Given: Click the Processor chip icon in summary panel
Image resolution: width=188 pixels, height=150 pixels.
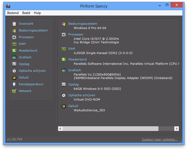Looking at the screenshot, I should point(64,35).
